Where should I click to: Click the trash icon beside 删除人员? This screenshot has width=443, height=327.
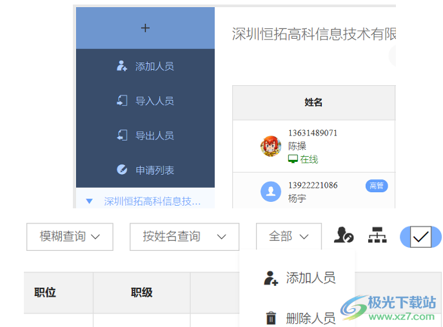[x=271, y=318]
